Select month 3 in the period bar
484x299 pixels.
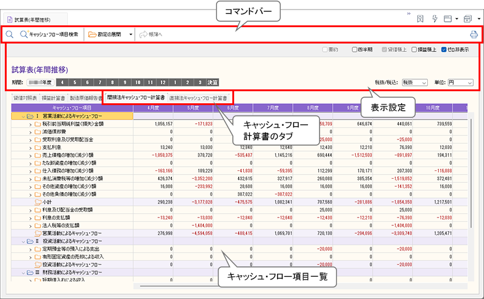(200, 82)
